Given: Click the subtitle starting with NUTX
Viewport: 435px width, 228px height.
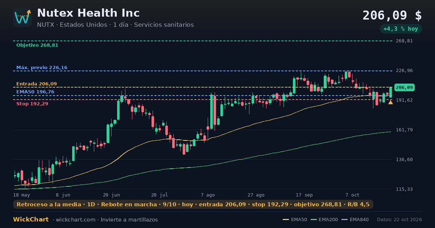Looking at the screenshot, I should [x=115, y=25].
